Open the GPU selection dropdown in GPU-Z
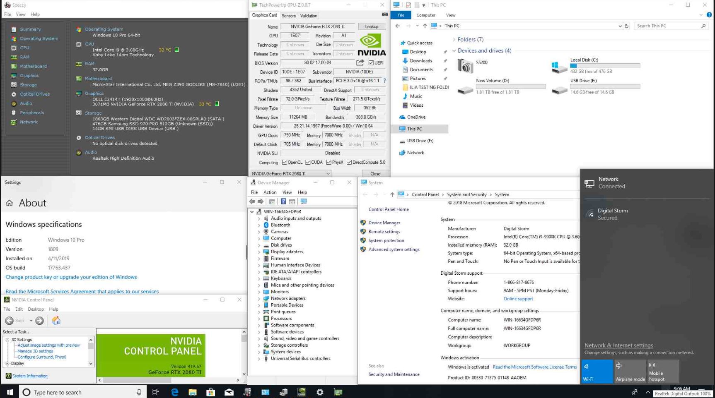 (x=291, y=174)
